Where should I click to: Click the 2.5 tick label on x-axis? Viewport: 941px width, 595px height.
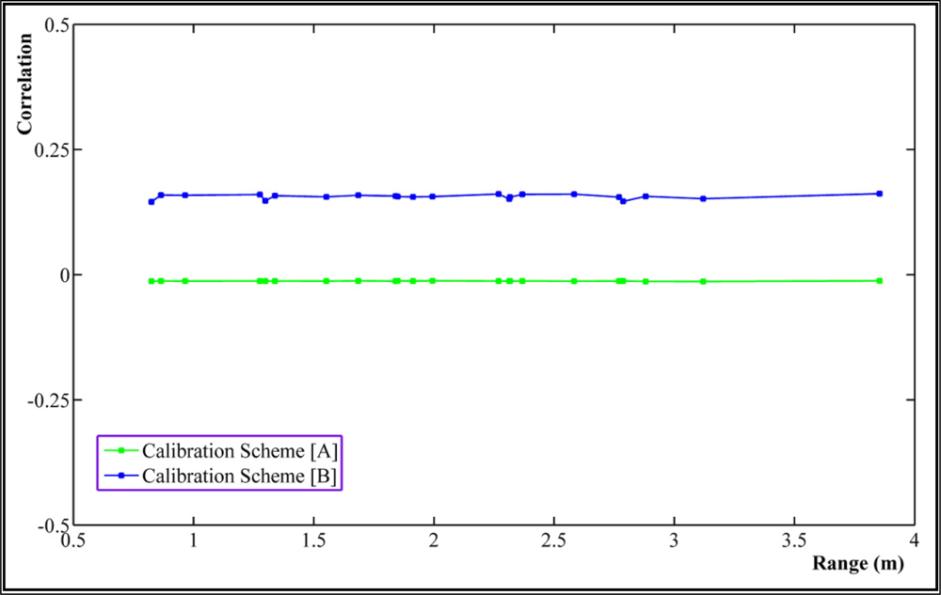click(554, 543)
